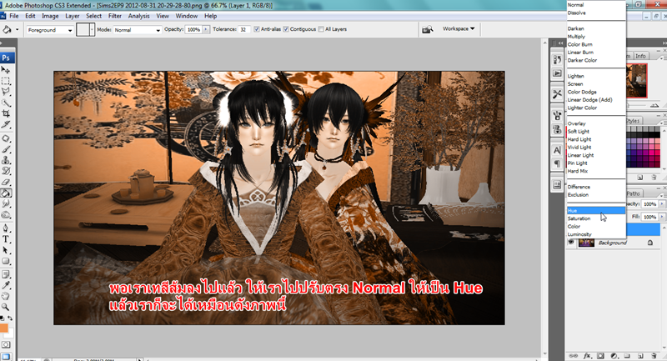Swap foreground and background colors
The width and height of the screenshot is (667, 361).
(9, 318)
